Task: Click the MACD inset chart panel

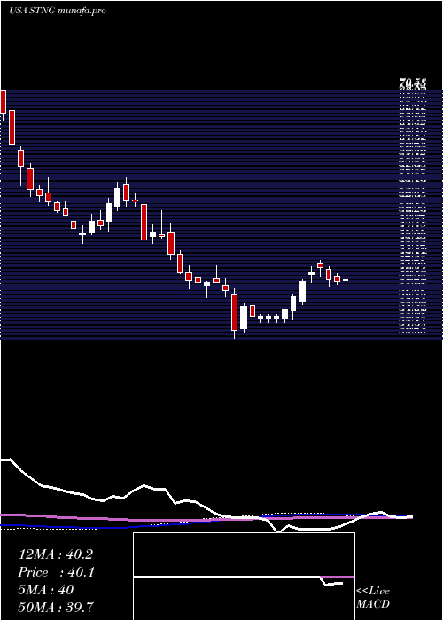Action: click(244, 577)
